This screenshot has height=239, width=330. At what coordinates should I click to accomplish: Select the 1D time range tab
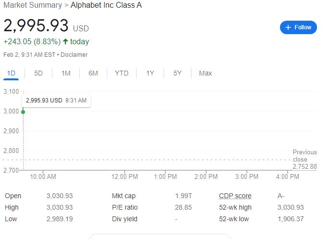[11, 73]
